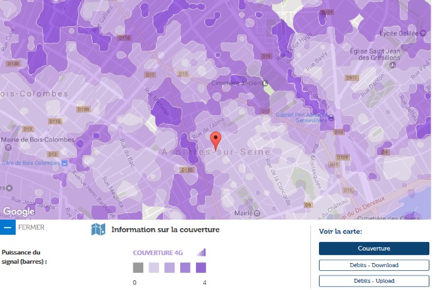Click the Lycée Galilée school icon
This screenshot has width=434, height=290.
click(x=423, y=33)
